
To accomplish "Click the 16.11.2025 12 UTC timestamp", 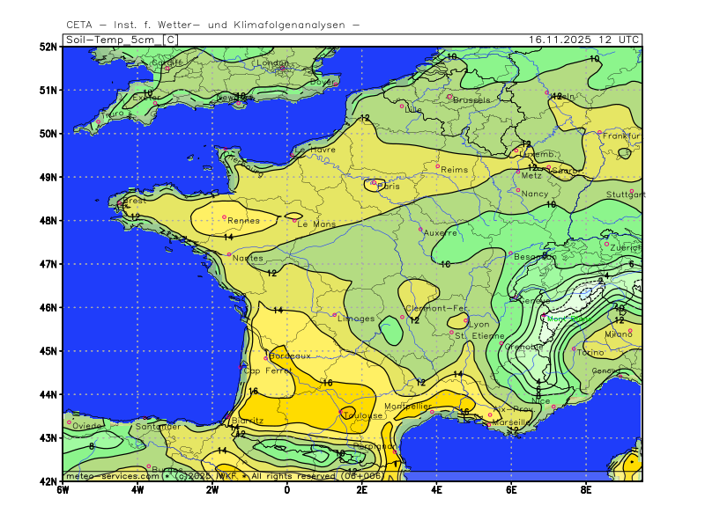I will pos(584,40).
